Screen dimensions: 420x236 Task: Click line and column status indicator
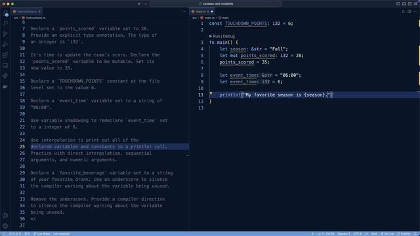point(325,233)
